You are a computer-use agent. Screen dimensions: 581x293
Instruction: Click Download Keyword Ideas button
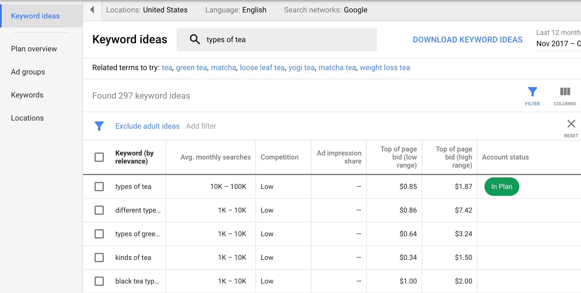pyautogui.click(x=467, y=40)
